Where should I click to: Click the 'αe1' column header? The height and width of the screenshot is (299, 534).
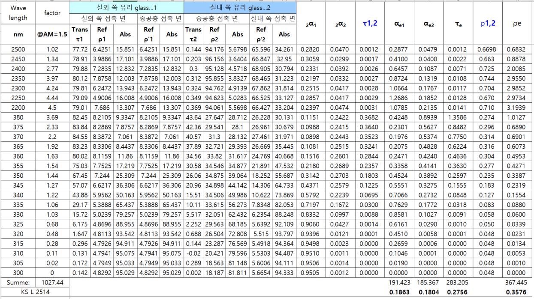click(x=399, y=24)
